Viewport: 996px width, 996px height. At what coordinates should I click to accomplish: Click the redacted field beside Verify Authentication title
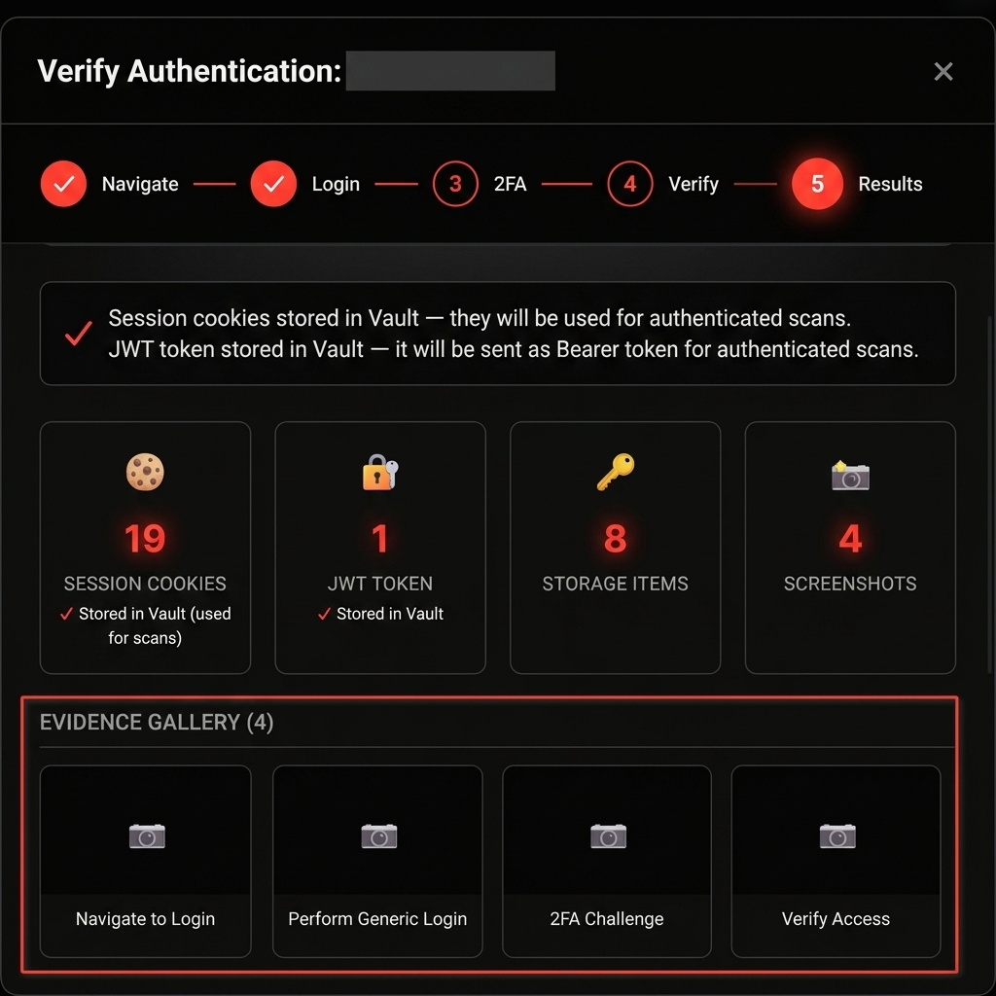[x=450, y=70]
